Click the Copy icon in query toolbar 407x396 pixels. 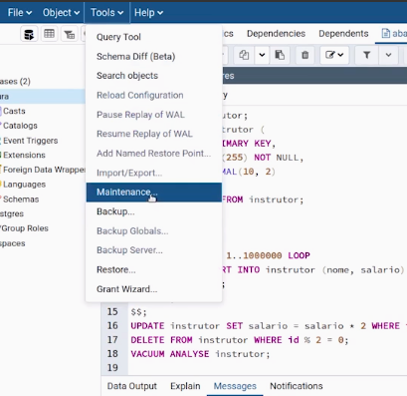tap(244, 55)
